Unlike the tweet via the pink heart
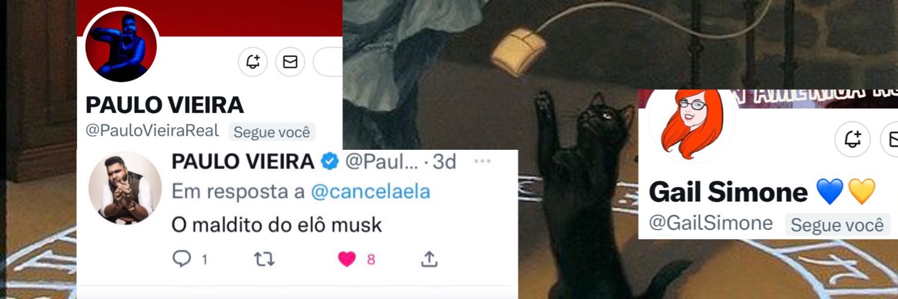Viewport: 898px width, 299px height. (x=347, y=259)
